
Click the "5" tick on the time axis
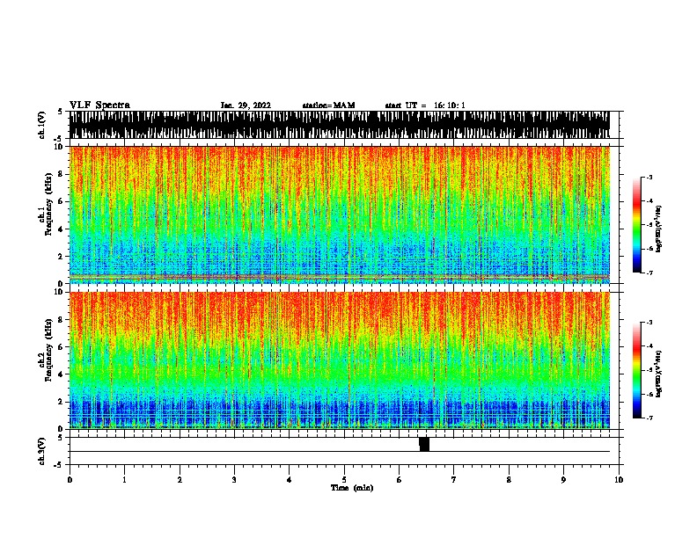coord(344,480)
